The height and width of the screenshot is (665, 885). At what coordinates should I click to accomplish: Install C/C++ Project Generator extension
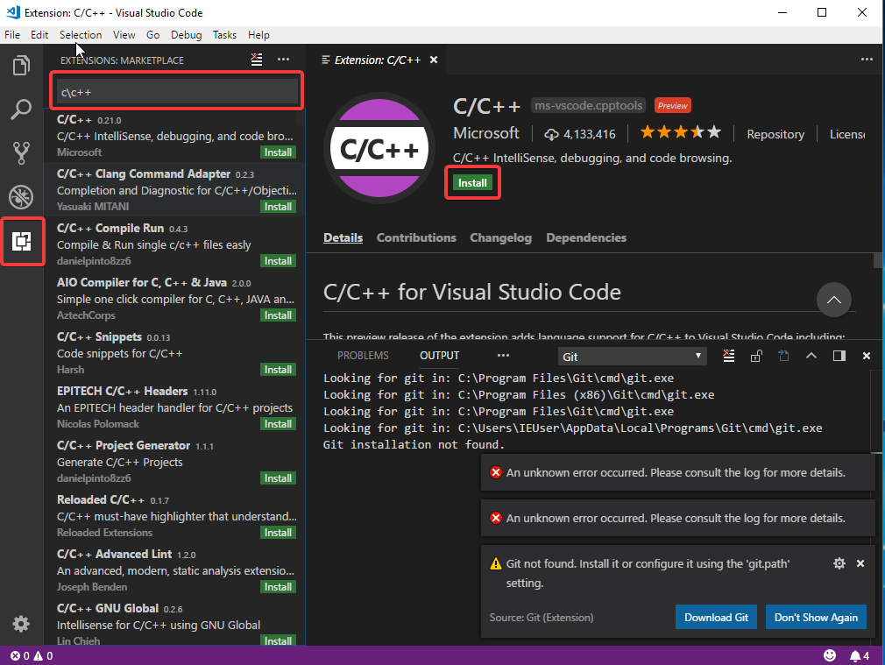pyautogui.click(x=279, y=478)
